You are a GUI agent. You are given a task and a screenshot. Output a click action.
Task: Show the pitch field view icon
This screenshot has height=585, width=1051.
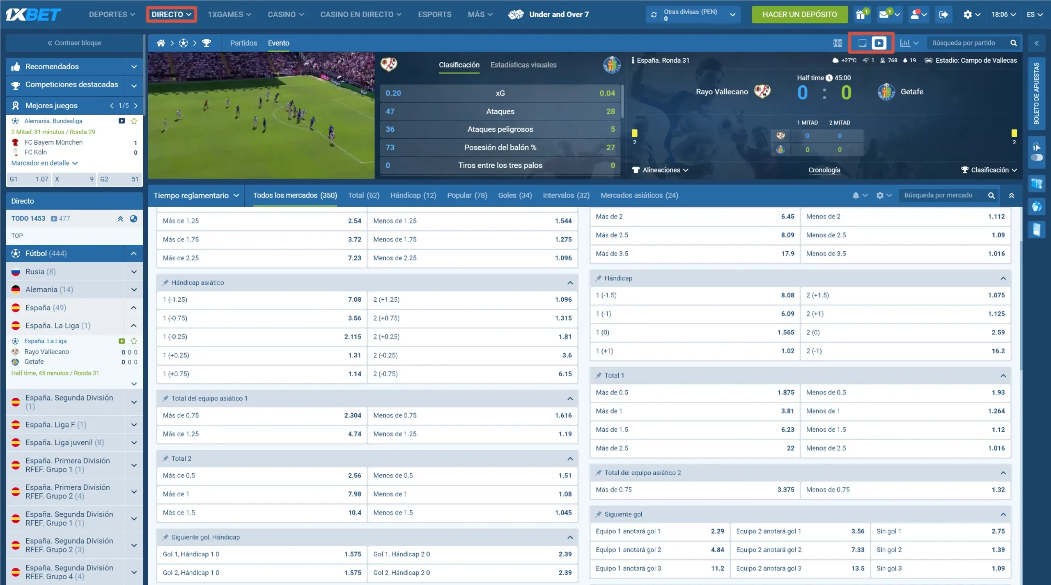[x=838, y=43]
